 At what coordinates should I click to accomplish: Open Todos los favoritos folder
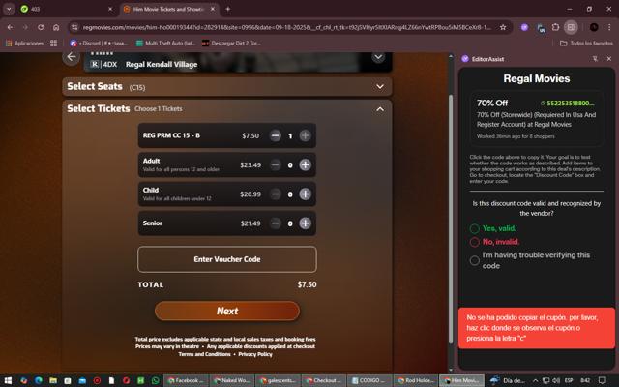click(586, 43)
